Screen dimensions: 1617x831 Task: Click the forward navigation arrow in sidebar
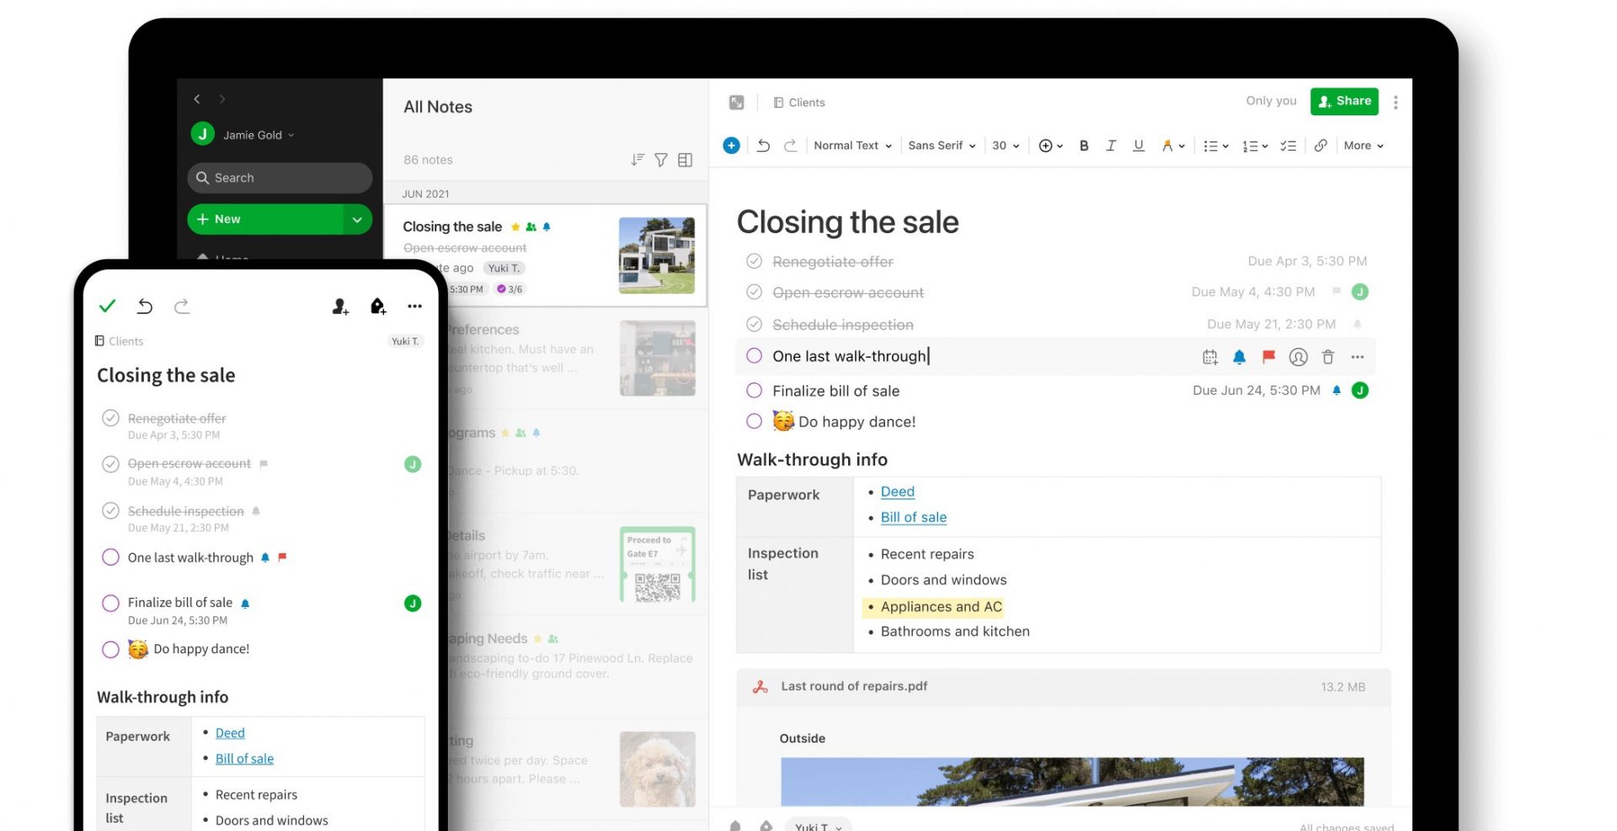pos(222,99)
